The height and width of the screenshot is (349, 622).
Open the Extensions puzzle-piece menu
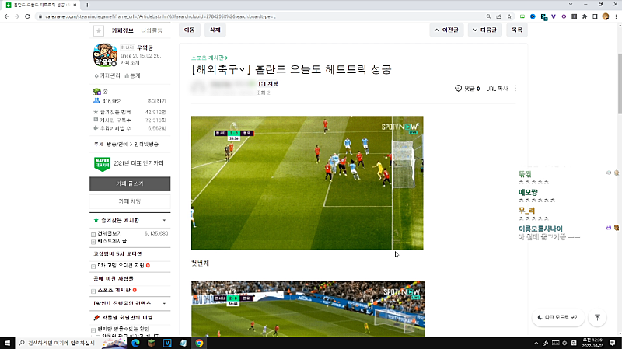click(x=585, y=16)
